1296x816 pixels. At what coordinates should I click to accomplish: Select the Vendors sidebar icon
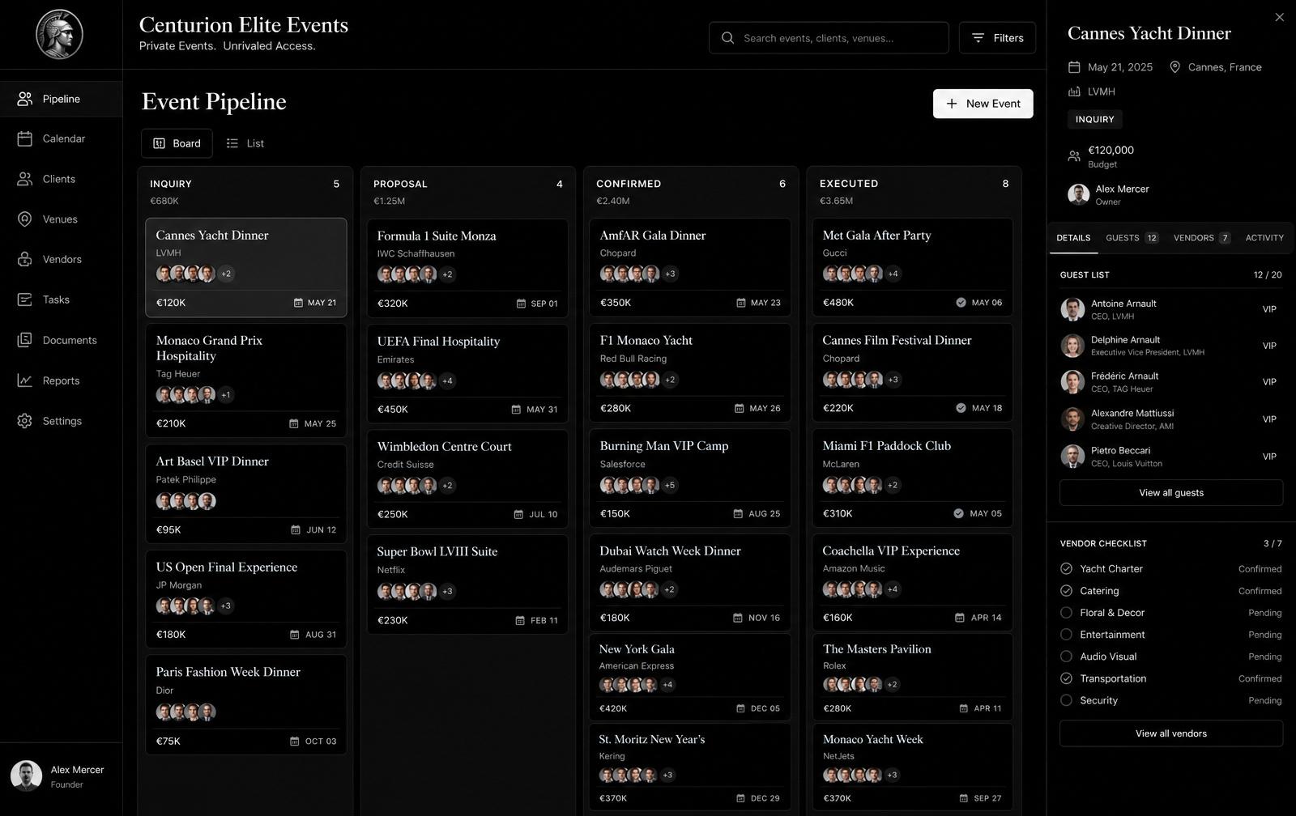click(x=25, y=259)
